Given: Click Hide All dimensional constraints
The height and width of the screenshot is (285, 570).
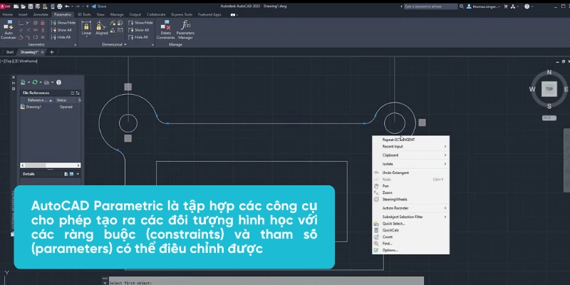Looking at the screenshot, I should [138, 37].
